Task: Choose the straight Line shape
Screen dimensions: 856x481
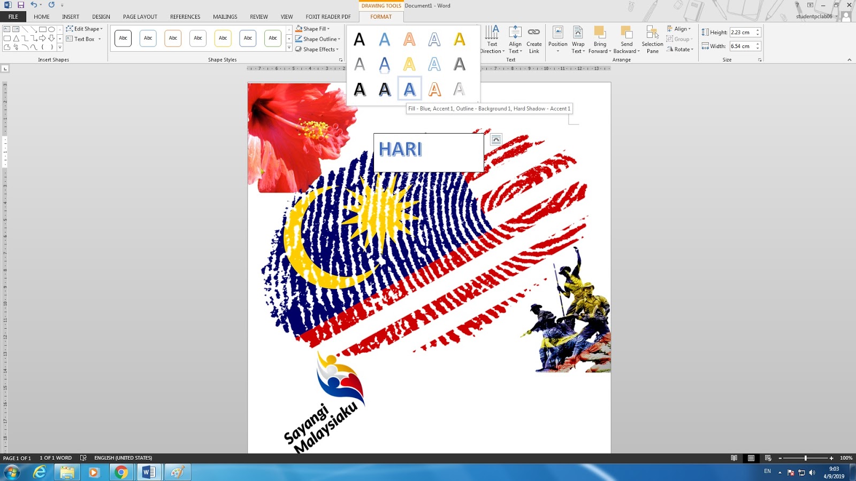Action: click(x=25, y=29)
